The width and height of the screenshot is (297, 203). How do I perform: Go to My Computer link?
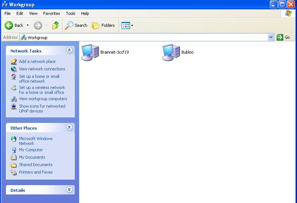tap(31, 150)
